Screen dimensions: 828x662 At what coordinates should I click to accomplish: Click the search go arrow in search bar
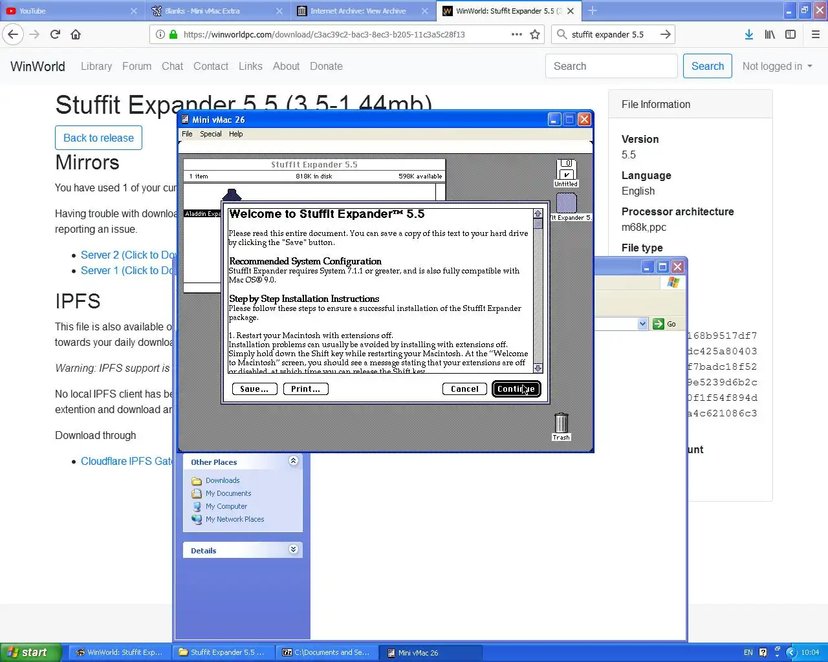[x=666, y=34]
